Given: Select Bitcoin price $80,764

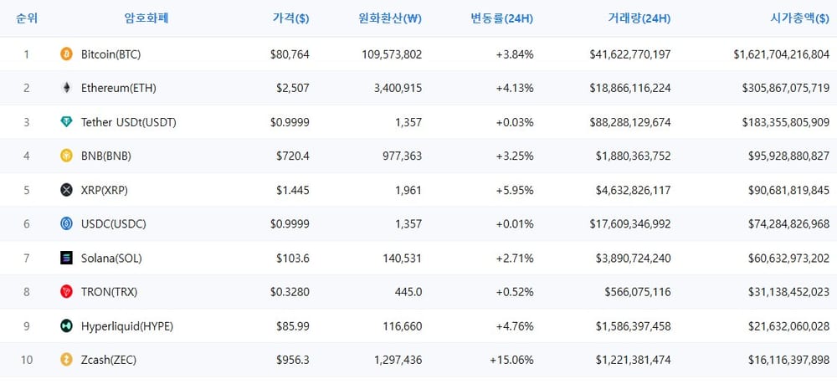Looking at the screenshot, I should [x=290, y=54].
